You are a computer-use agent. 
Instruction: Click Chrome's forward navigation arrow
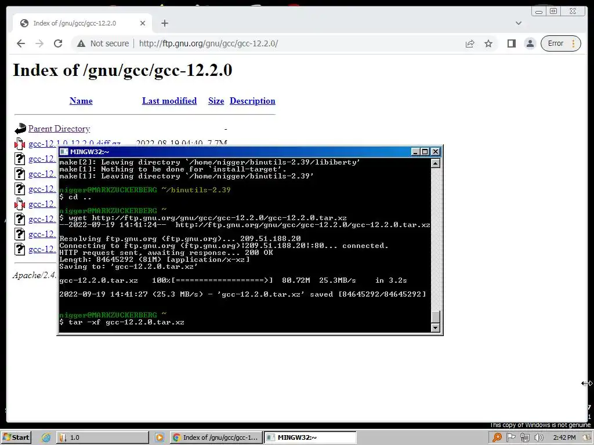(39, 43)
